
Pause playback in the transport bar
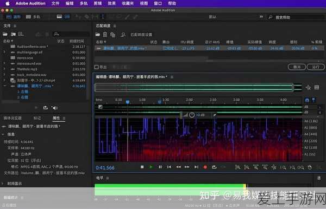tap(160, 167)
